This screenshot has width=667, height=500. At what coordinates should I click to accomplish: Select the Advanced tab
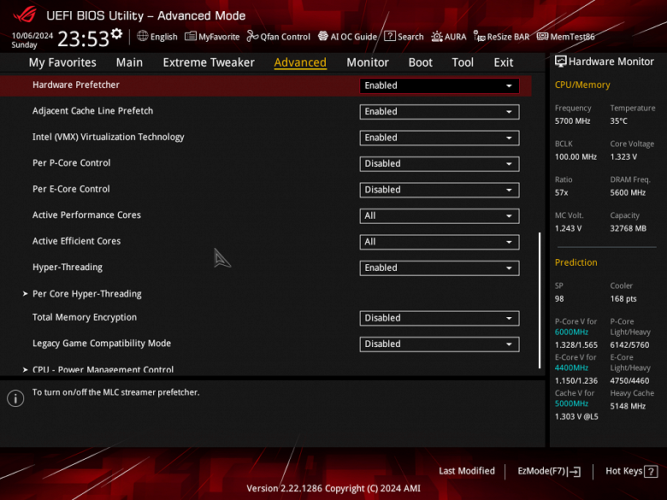coord(300,62)
